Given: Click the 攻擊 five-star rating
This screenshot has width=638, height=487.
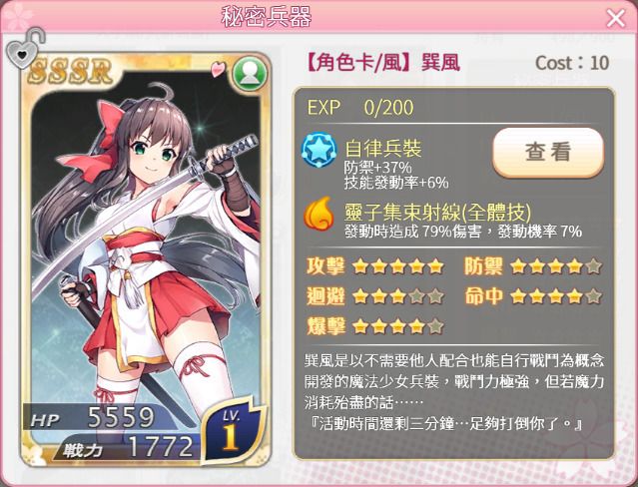Looking at the screenshot, I should point(375,266).
